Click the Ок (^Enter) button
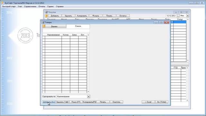Screen dimensions: 206x116 (162, 102)
